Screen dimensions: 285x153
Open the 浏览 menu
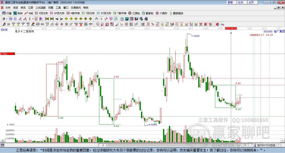pyautogui.click(x=16, y=7)
